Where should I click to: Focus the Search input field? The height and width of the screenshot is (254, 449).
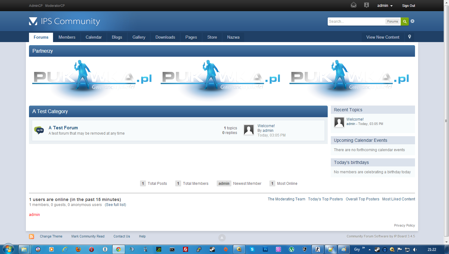[356, 22]
